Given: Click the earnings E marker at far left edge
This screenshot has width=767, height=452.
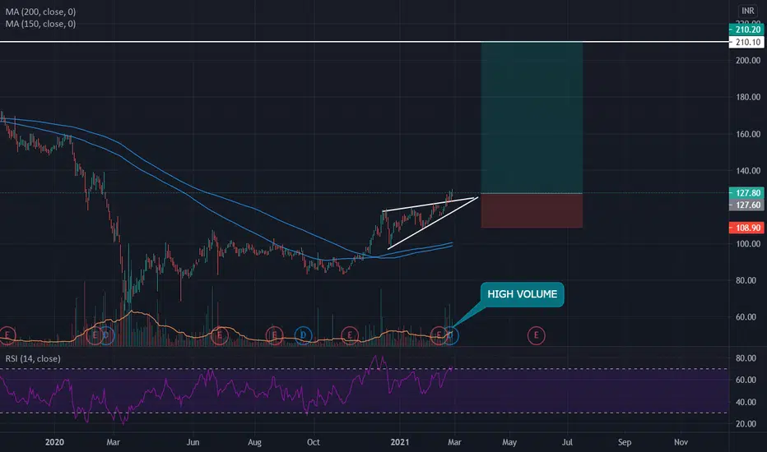Looking at the screenshot, I should pyautogui.click(x=7, y=335).
